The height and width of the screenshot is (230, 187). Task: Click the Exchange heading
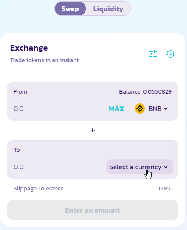click(x=29, y=48)
